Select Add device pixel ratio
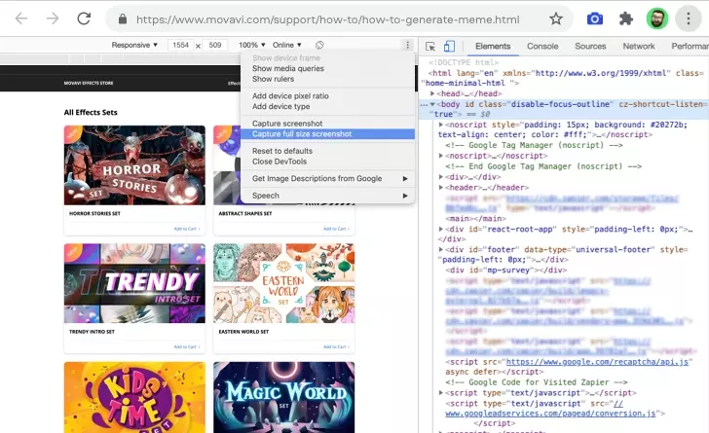The height and width of the screenshot is (433, 709). pos(327,95)
